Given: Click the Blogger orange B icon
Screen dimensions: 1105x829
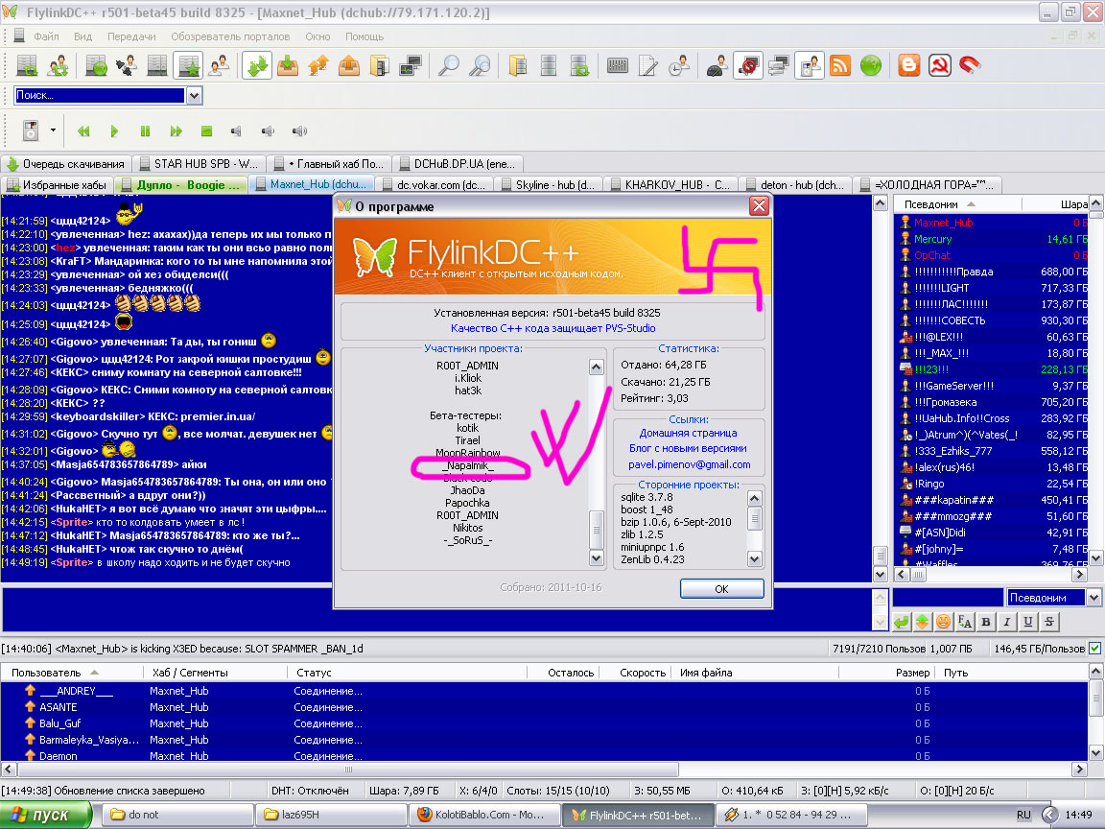Looking at the screenshot, I should 909,66.
